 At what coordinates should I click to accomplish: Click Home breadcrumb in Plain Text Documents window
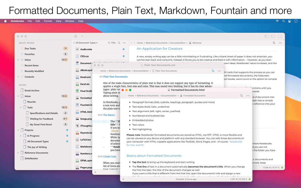103,71
